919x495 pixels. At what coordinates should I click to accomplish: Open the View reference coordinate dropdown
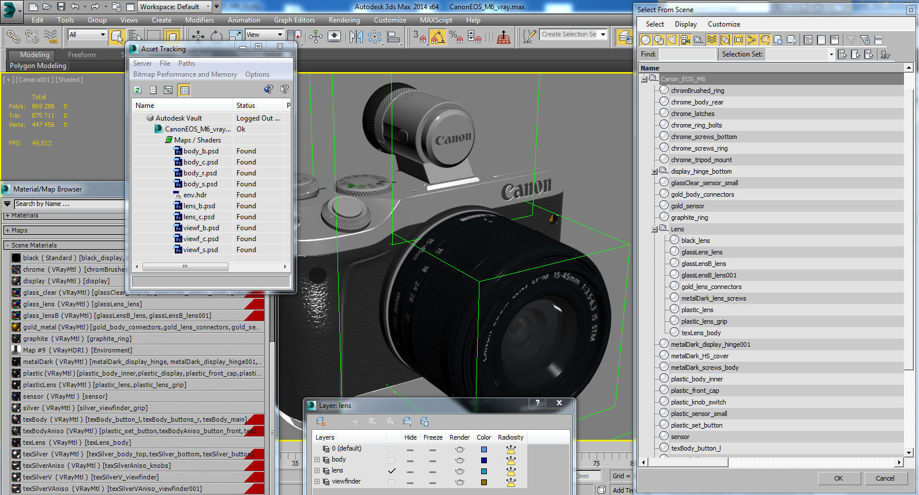point(280,35)
